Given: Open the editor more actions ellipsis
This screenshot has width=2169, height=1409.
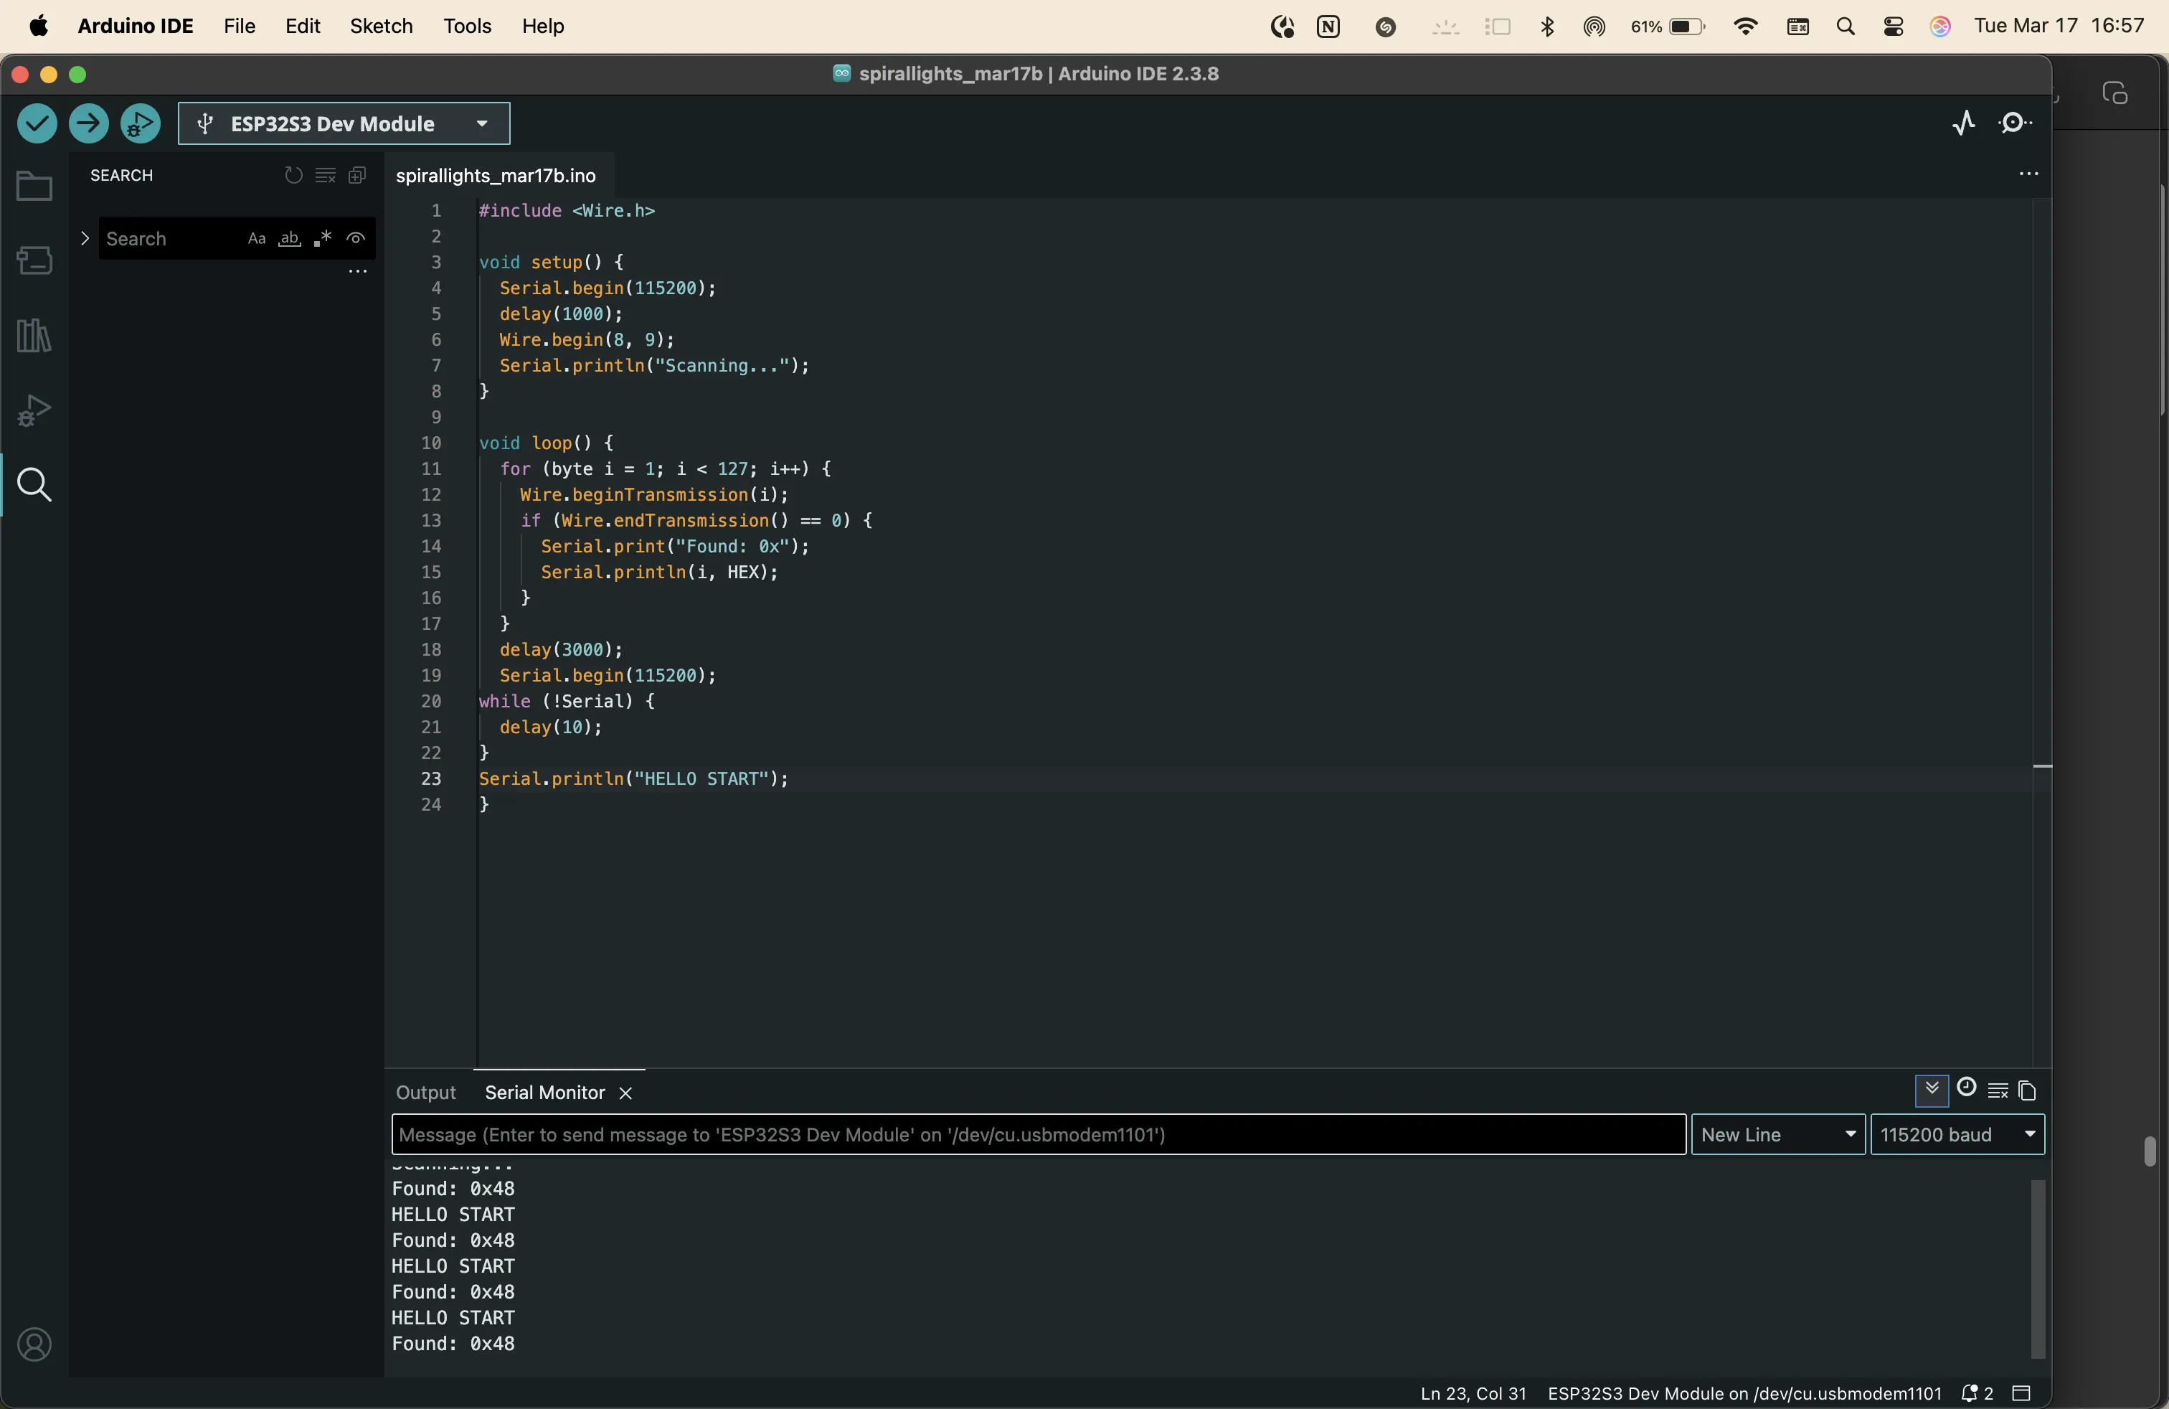Looking at the screenshot, I should (2028, 174).
